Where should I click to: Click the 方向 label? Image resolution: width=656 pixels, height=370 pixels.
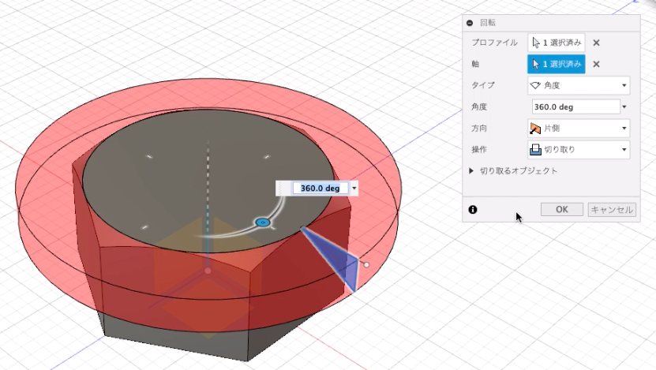click(479, 129)
